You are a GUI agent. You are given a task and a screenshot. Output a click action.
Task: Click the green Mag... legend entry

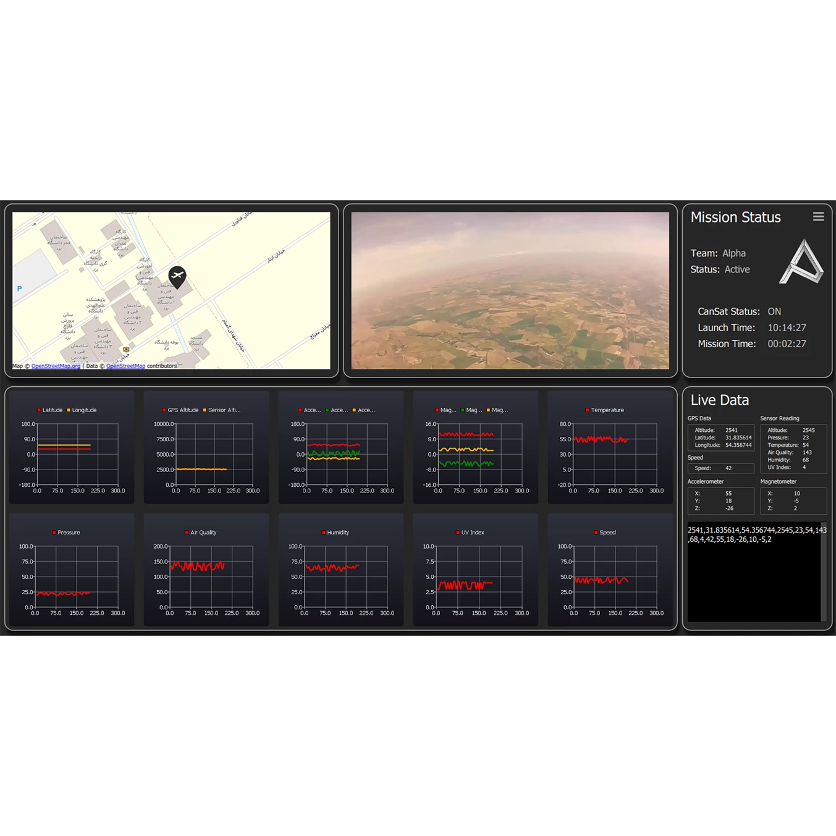471,410
